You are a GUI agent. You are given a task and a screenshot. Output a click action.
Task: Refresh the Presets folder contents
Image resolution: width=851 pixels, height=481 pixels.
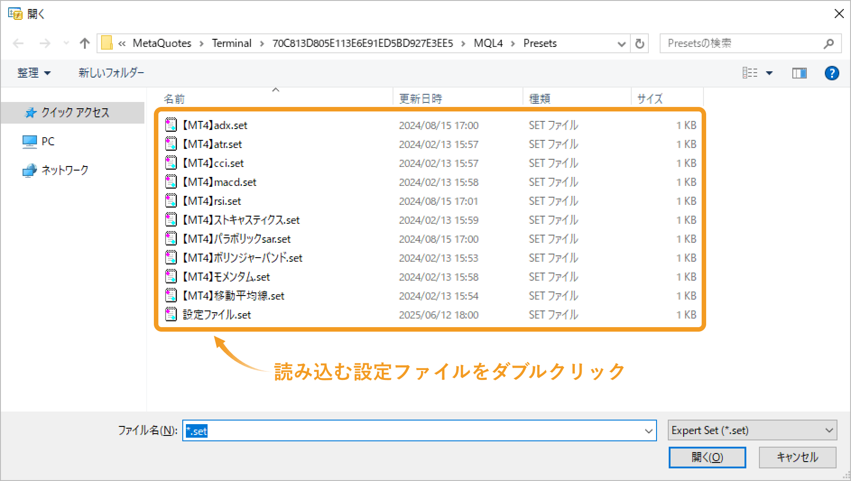tap(639, 43)
